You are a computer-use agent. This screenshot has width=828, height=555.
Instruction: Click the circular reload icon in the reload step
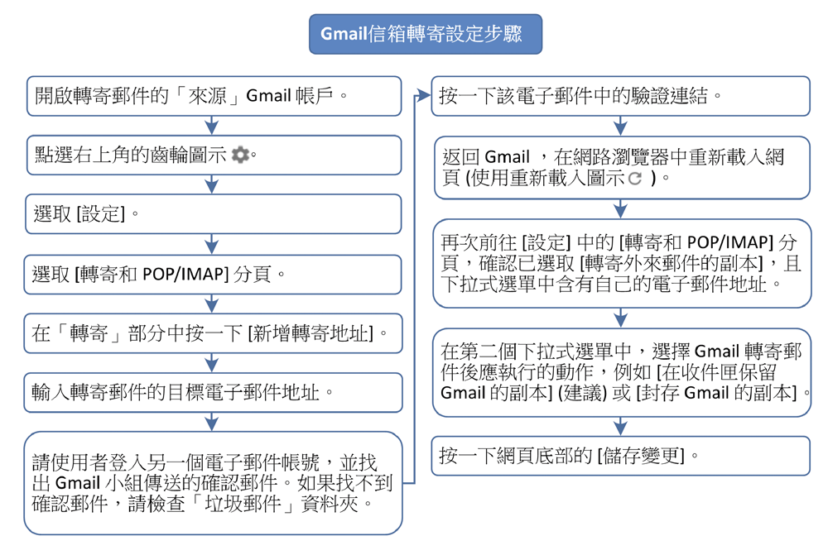[635, 179]
